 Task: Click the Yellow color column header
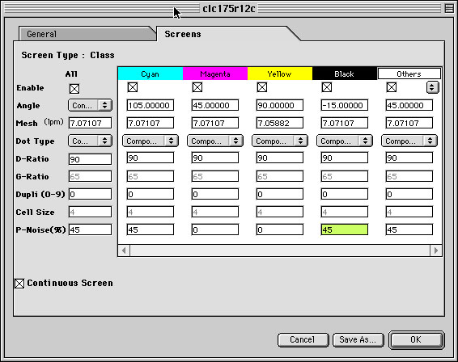point(280,74)
